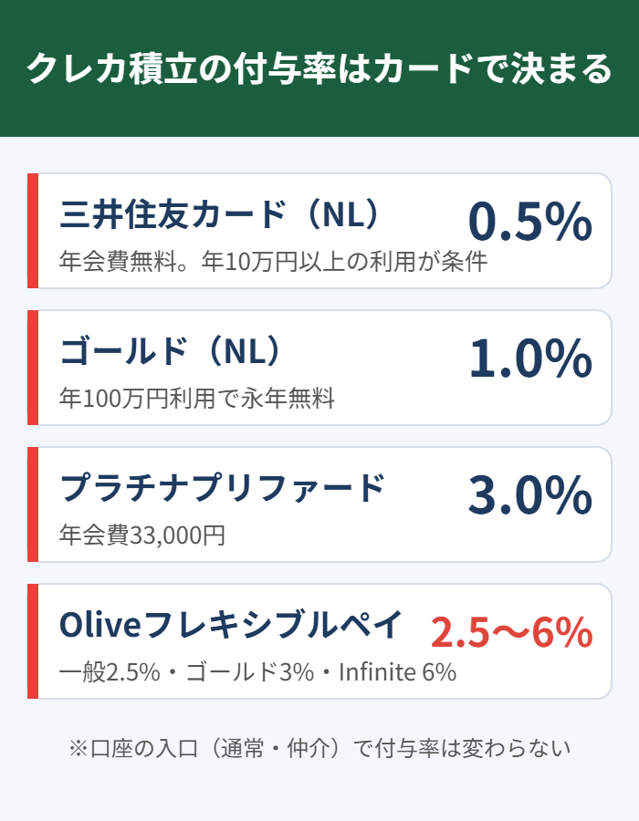Click the footnote ※口座の入口 text
Screen dimensions: 639x821
click(319, 748)
